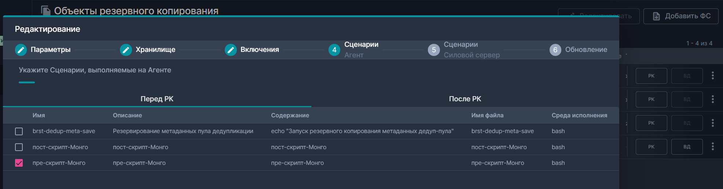
Task: Switch to the Перед РК tab
Action: (x=157, y=99)
